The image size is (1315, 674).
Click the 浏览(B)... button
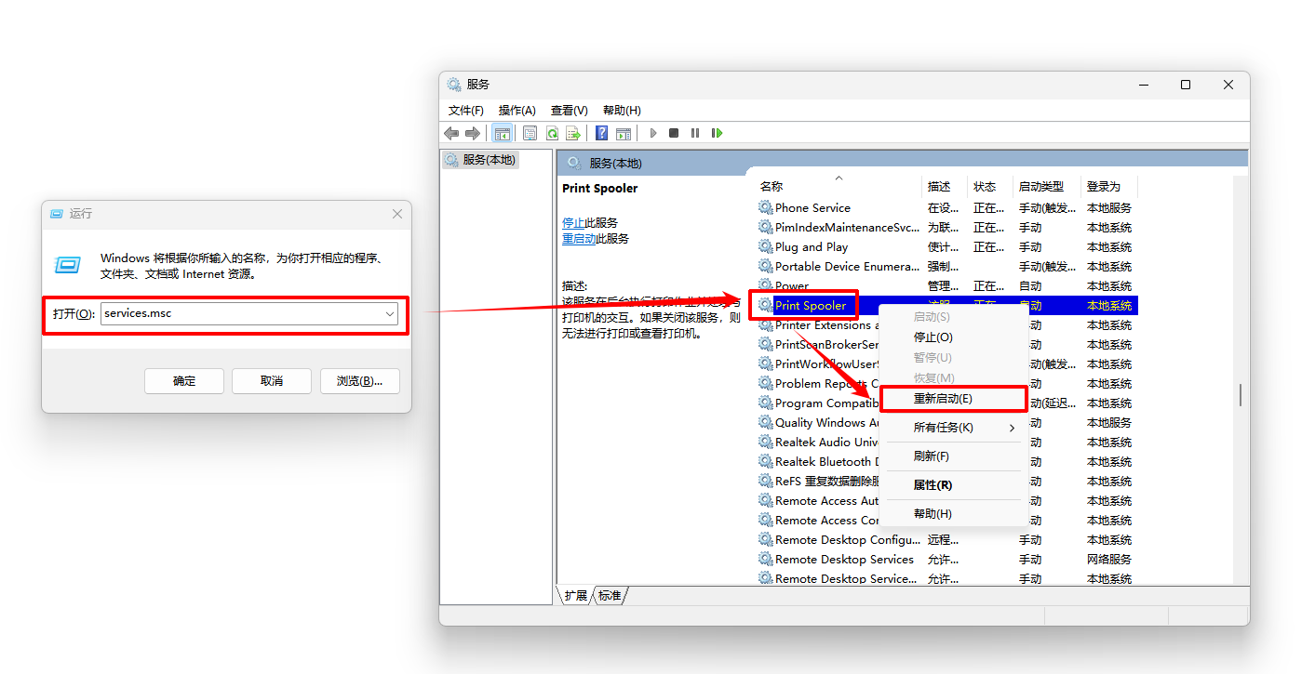[360, 381]
